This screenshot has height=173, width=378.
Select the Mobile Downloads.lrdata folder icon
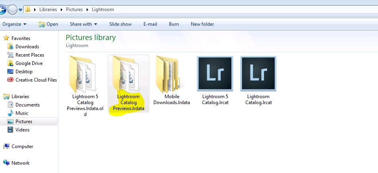171,74
